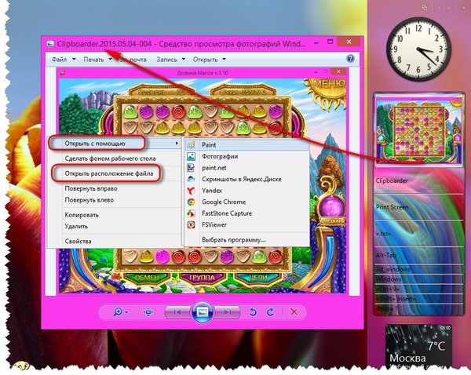Select the Windows clipboard entry
The image size is (471, 375).
click(418, 279)
